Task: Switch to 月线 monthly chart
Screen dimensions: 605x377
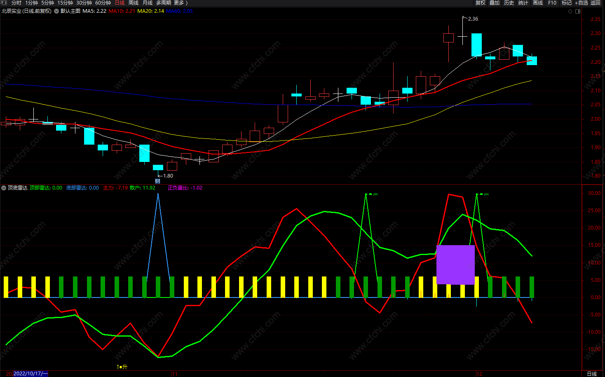Action: pos(148,3)
